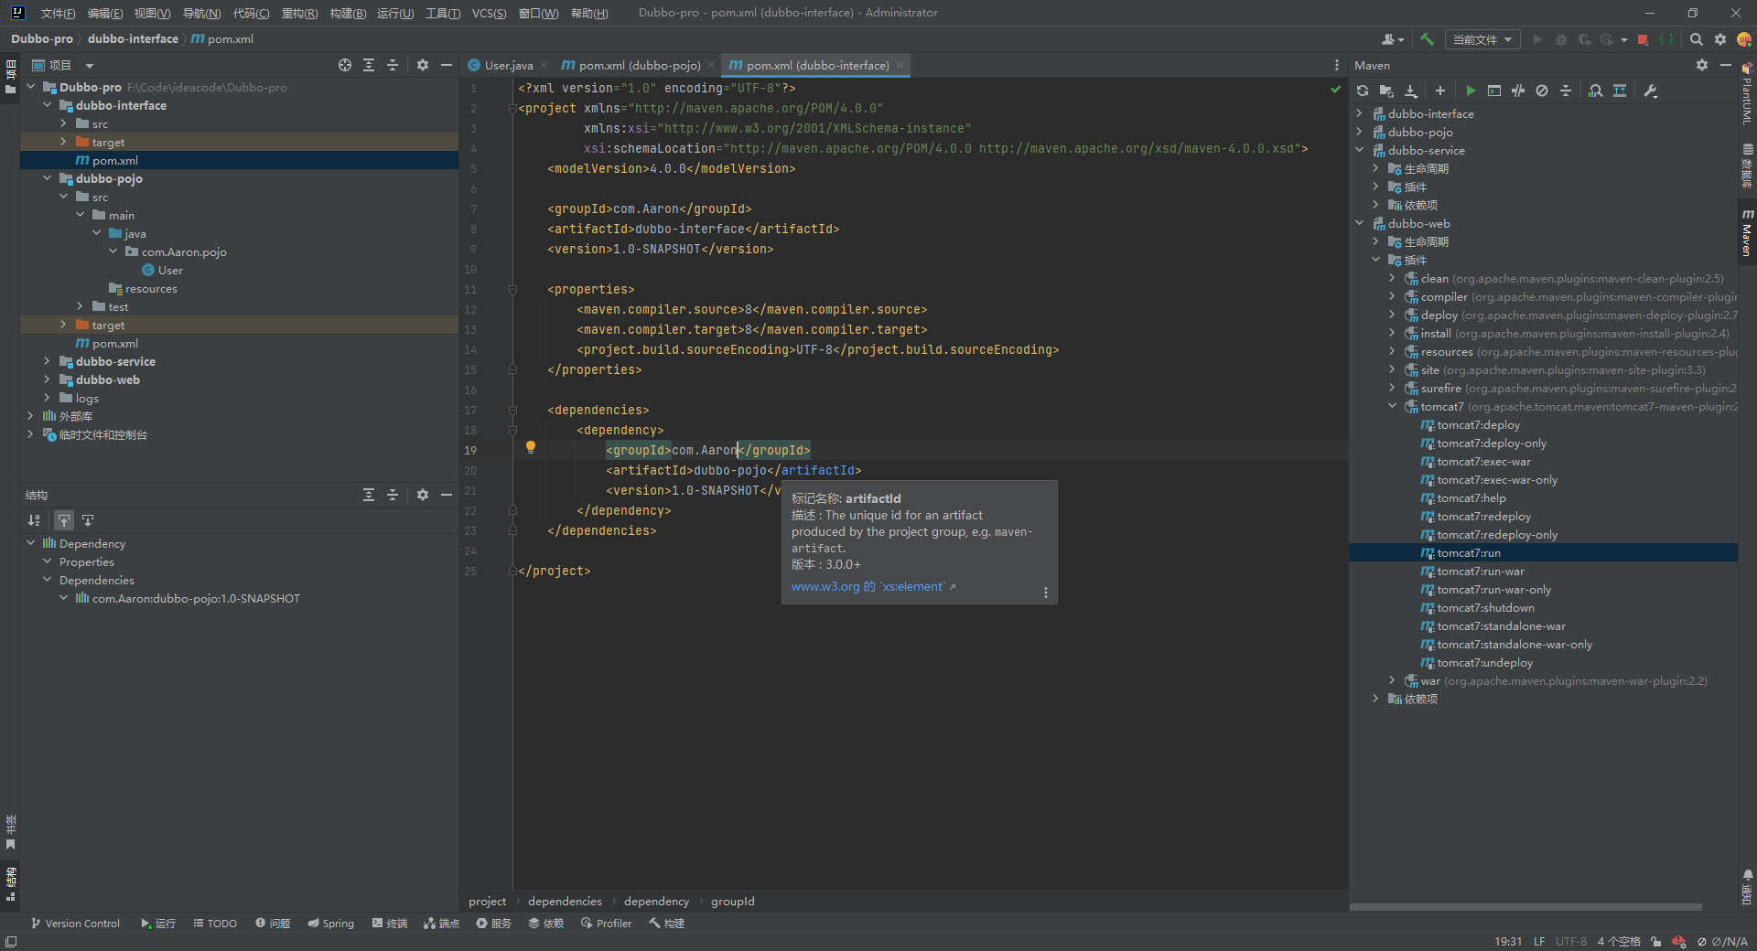Switch to pom.xml (dubbo-pojo) tab
This screenshot has height=951, width=1757.
coord(639,65)
